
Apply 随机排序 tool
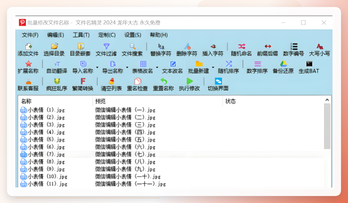228,67
